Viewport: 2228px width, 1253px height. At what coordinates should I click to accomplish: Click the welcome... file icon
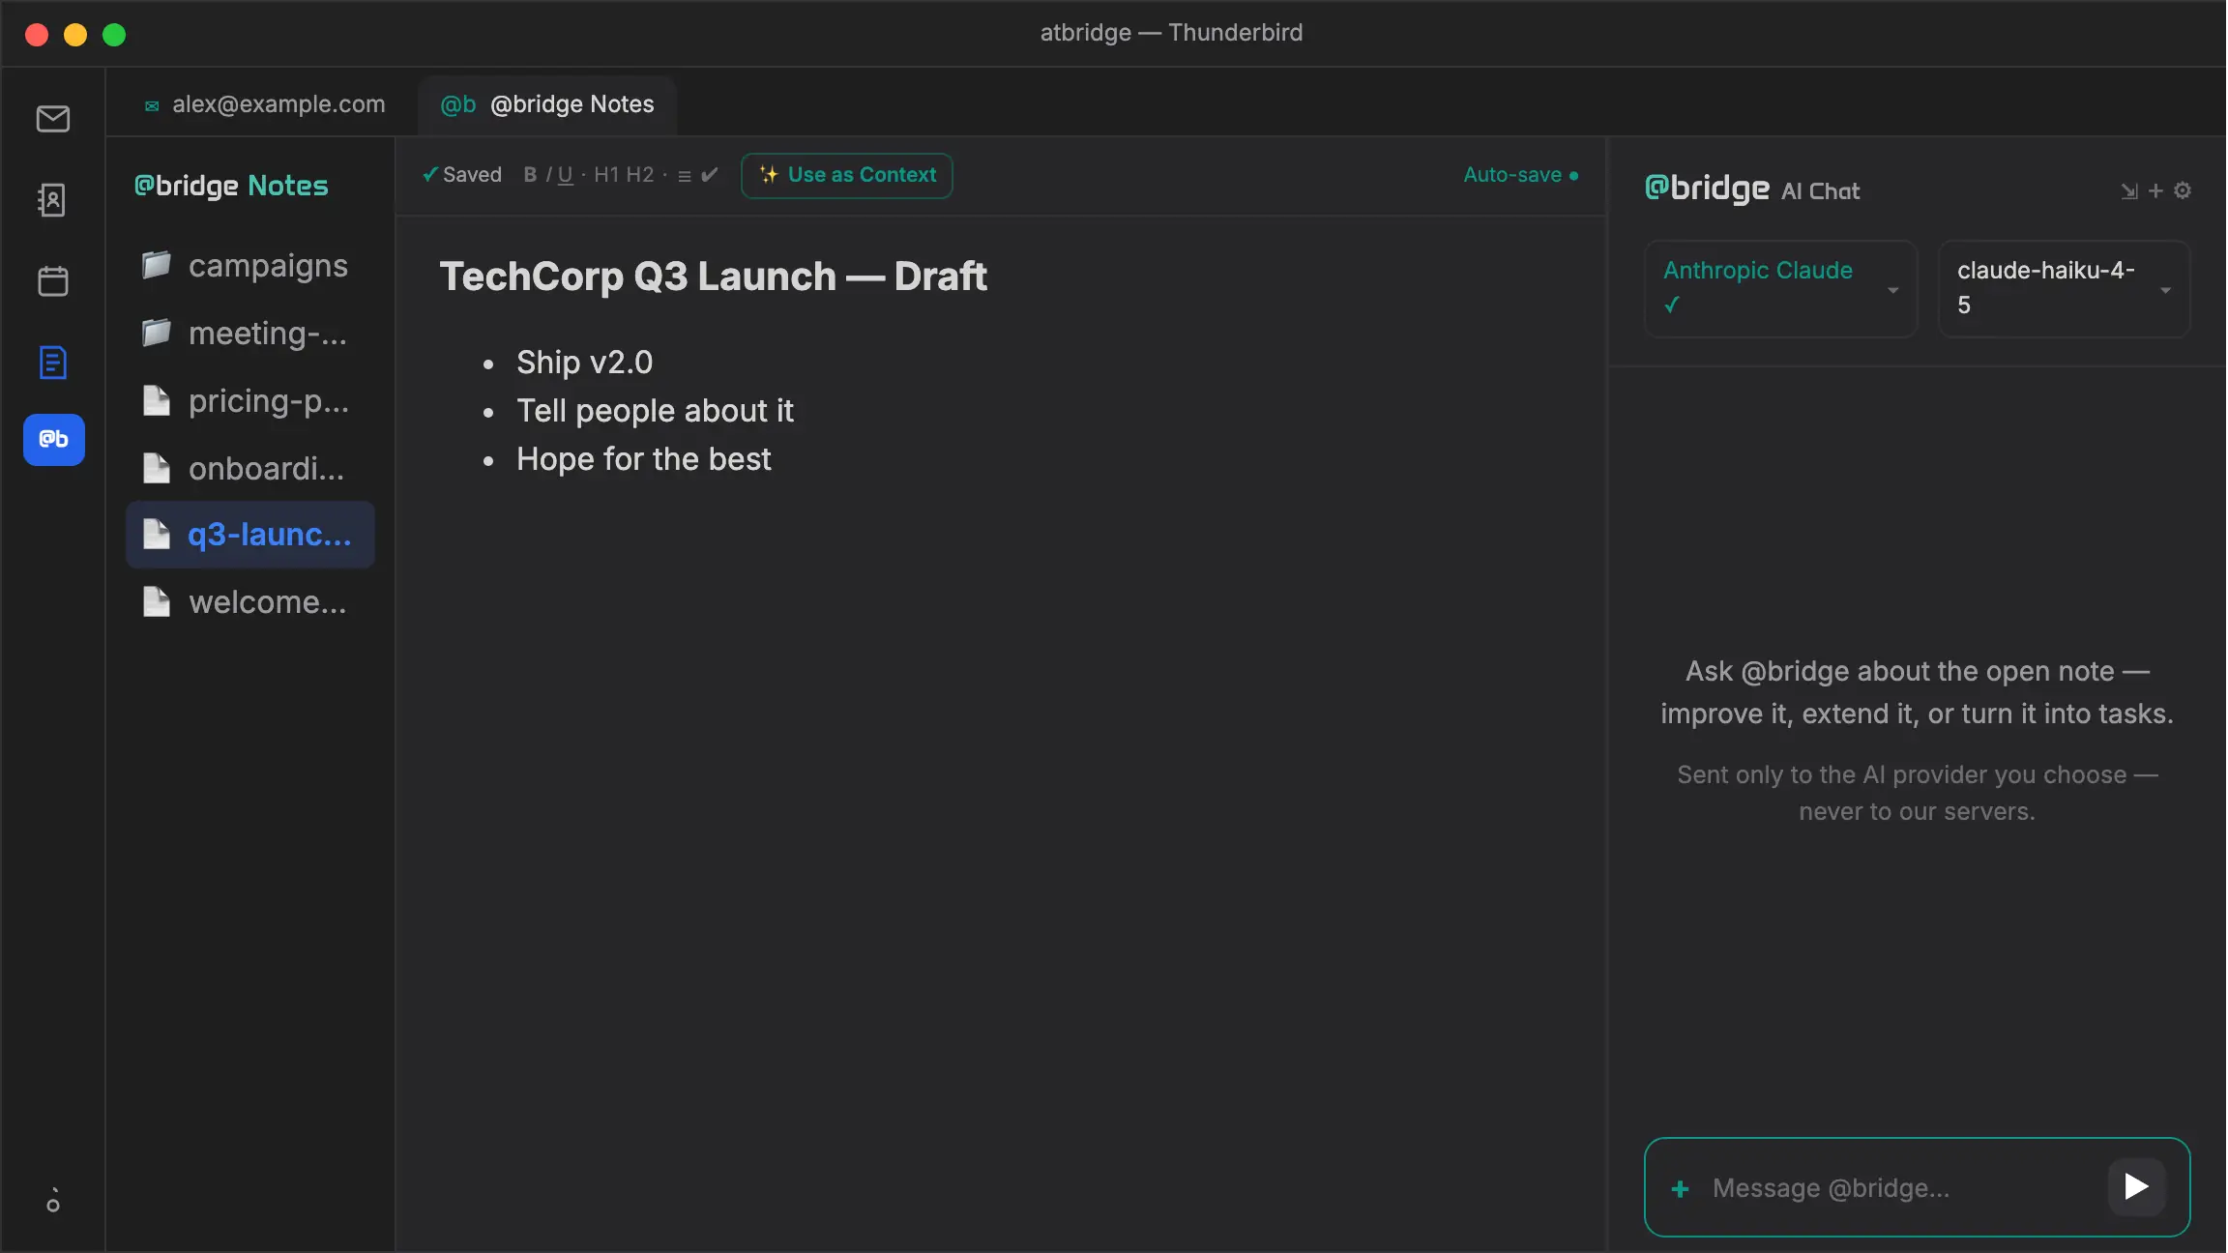point(156,601)
